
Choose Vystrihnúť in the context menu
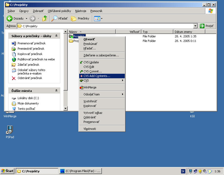pos(102,101)
